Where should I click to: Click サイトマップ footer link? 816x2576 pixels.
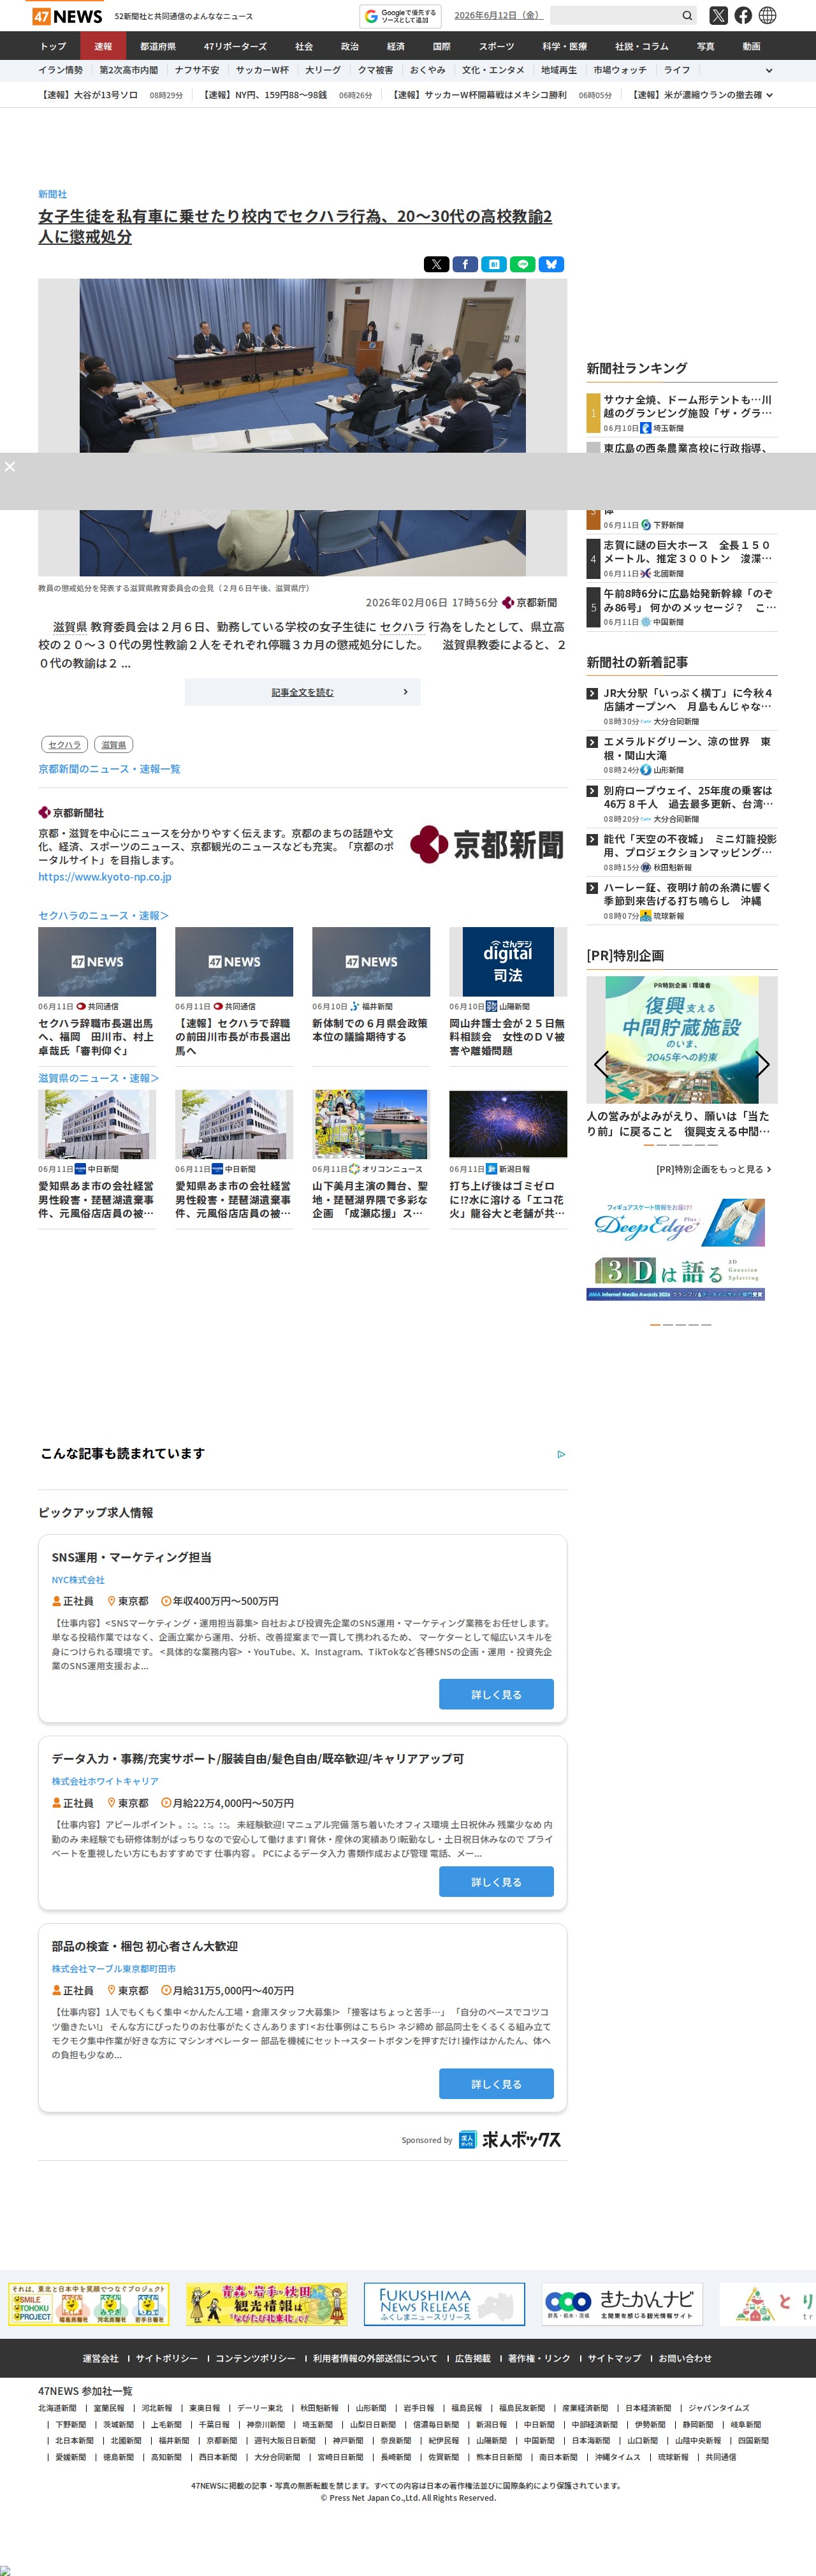point(614,2358)
